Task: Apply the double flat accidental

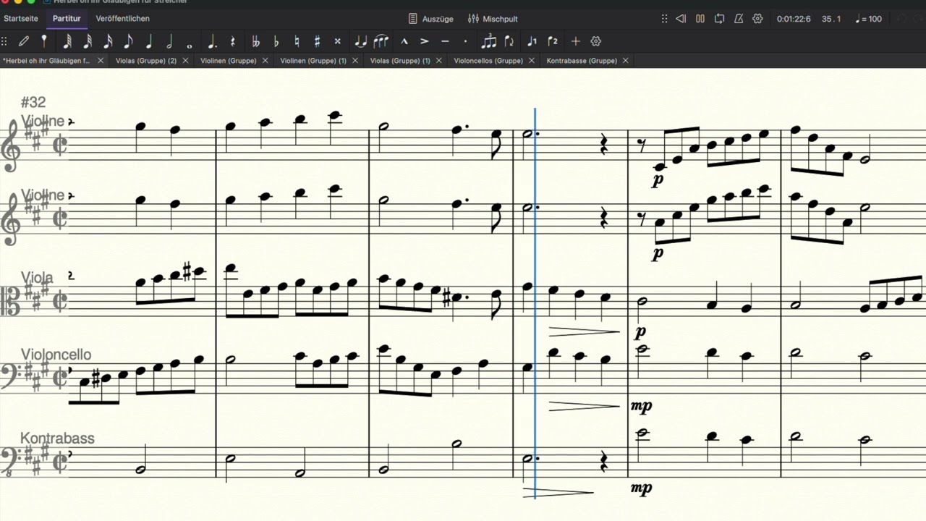Action: click(255, 41)
